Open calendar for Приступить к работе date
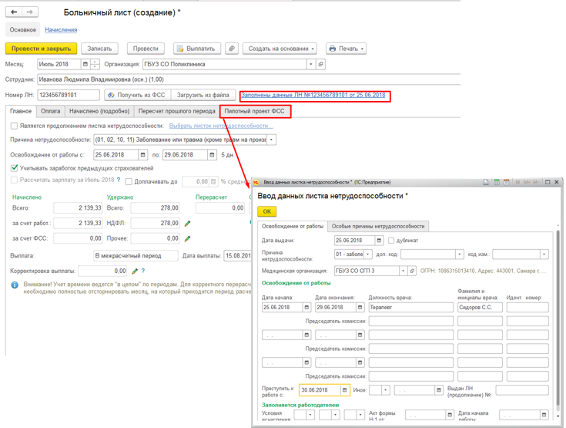This screenshot has height=428, width=566. [x=344, y=390]
